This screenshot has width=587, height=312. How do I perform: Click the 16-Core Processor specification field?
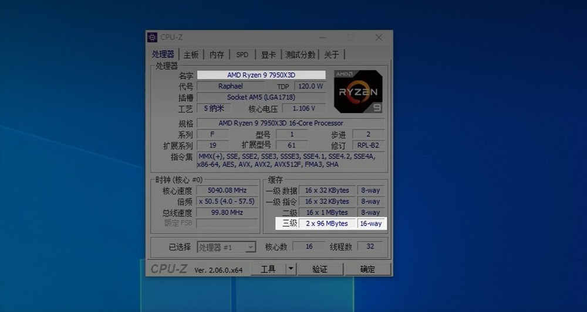tap(291, 123)
